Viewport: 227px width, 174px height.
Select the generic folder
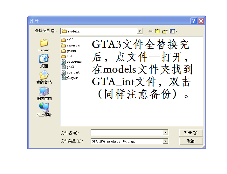pyautogui.click(x=73, y=45)
